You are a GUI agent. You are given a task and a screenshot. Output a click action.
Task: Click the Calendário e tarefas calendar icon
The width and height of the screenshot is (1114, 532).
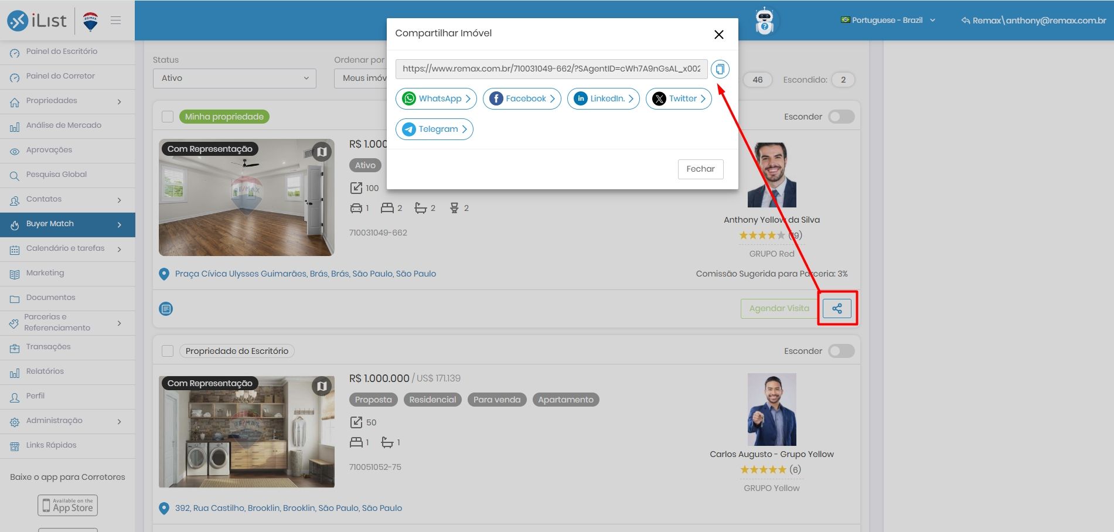point(15,249)
